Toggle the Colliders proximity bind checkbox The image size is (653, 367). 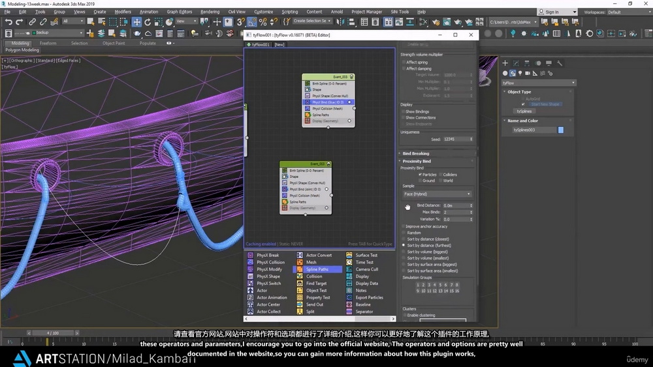[x=440, y=175]
